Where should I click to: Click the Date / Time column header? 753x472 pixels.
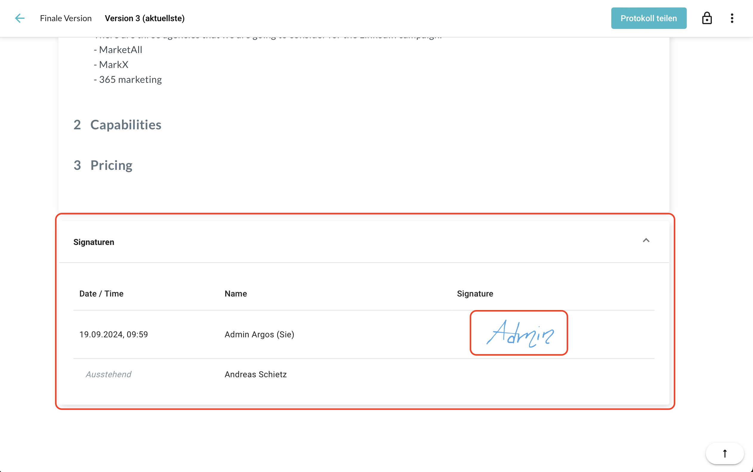[x=101, y=294]
